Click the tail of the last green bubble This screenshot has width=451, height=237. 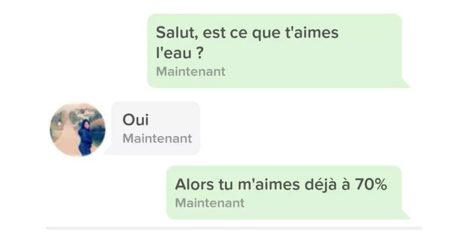coord(405,215)
